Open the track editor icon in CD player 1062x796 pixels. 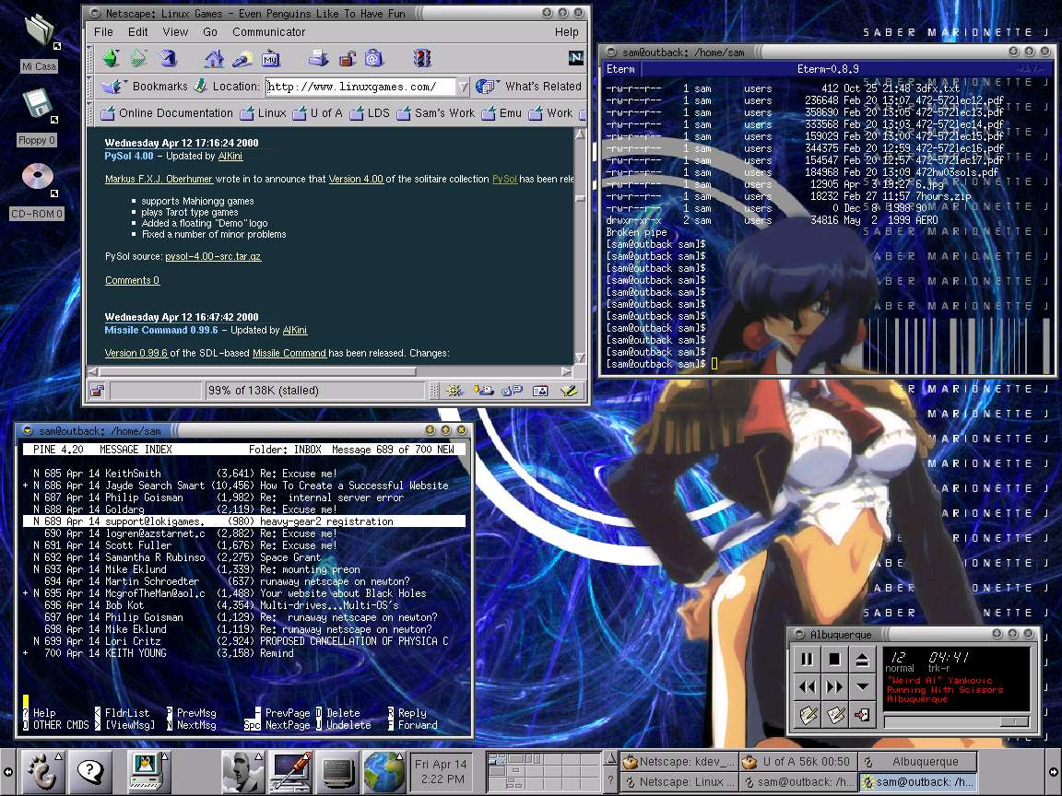coord(808,715)
